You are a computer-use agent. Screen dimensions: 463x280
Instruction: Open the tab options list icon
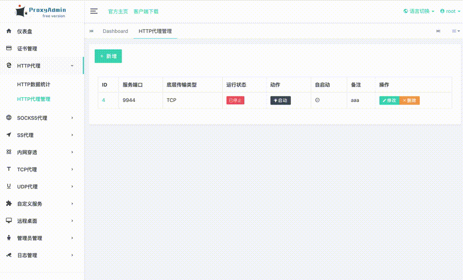tap(456, 31)
